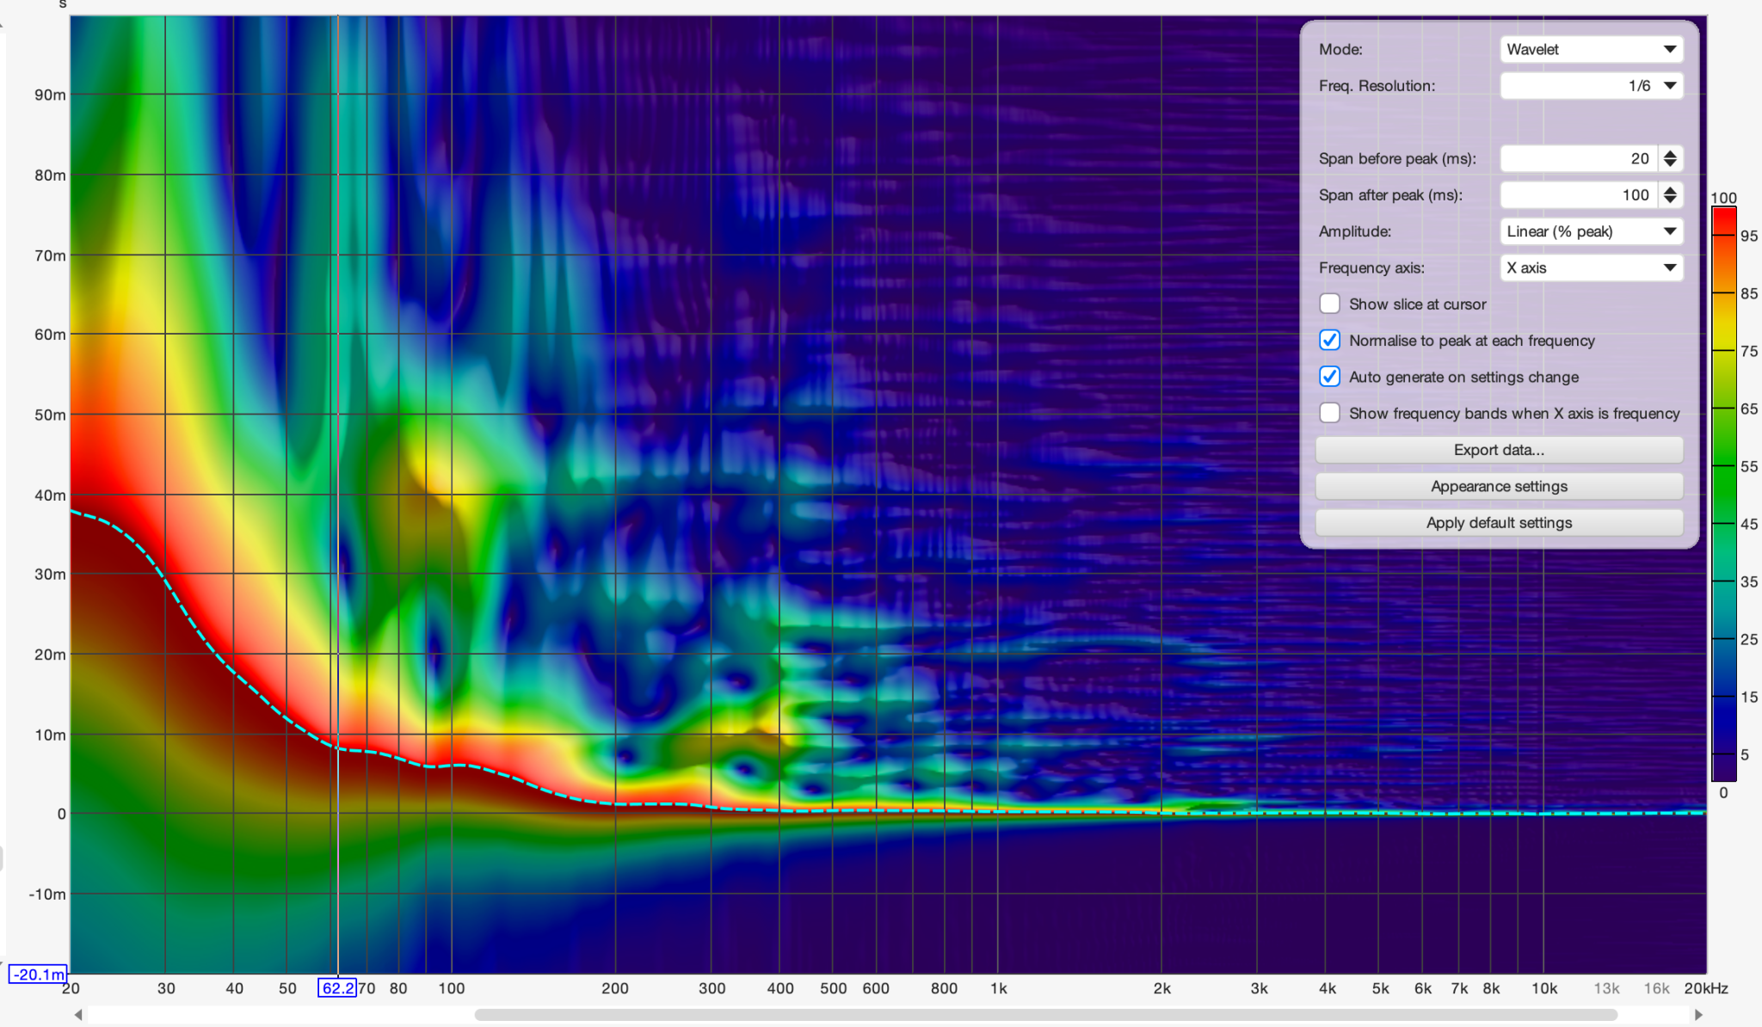This screenshot has height=1027, width=1762.
Task: Open the Freq. Resolution dropdown showing 1/6
Action: [1591, 85]
